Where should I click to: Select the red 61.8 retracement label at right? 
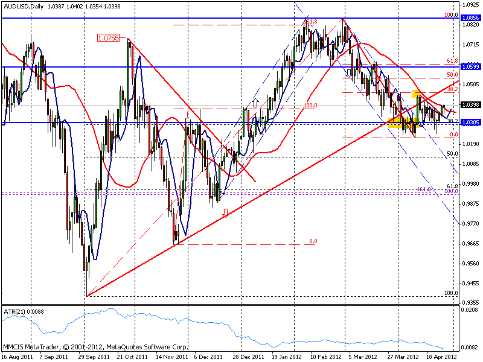[452, 61]
